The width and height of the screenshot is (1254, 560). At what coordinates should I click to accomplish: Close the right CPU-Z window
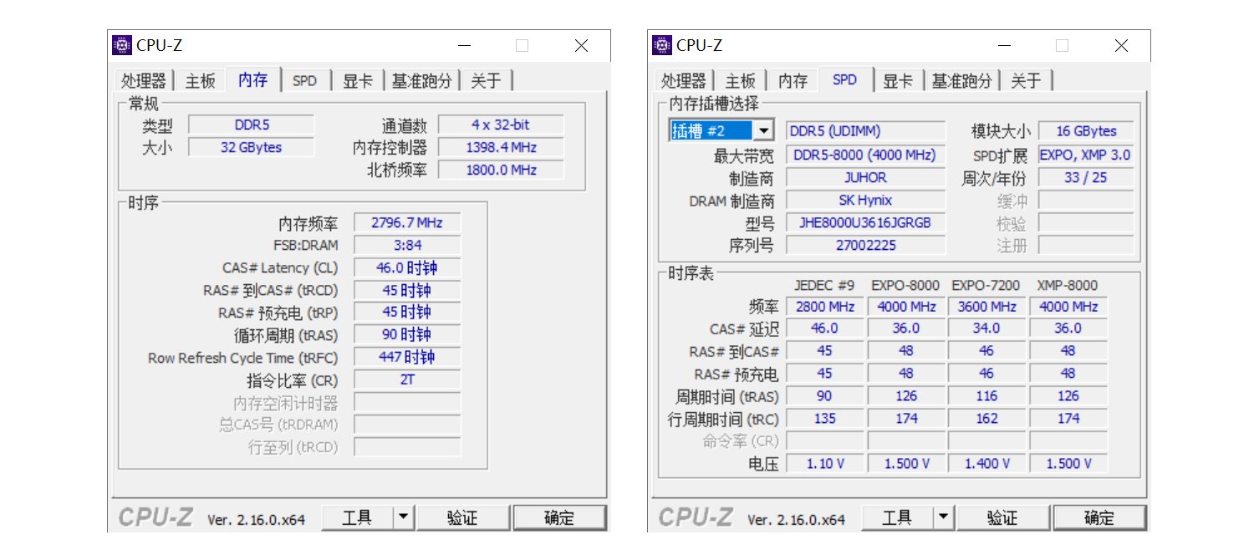tap(1121, 45)
